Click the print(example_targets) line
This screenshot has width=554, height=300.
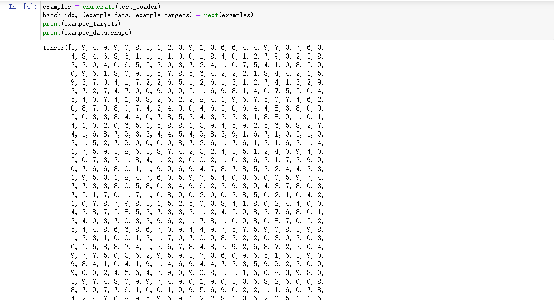(x=82, y=23)
